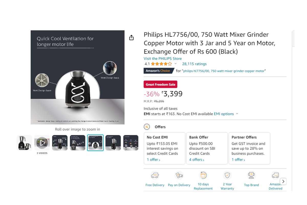The width and height of the screenshot is (307, 205).
Task: Click the Great Freedom Sale badge
Action: 160,84
